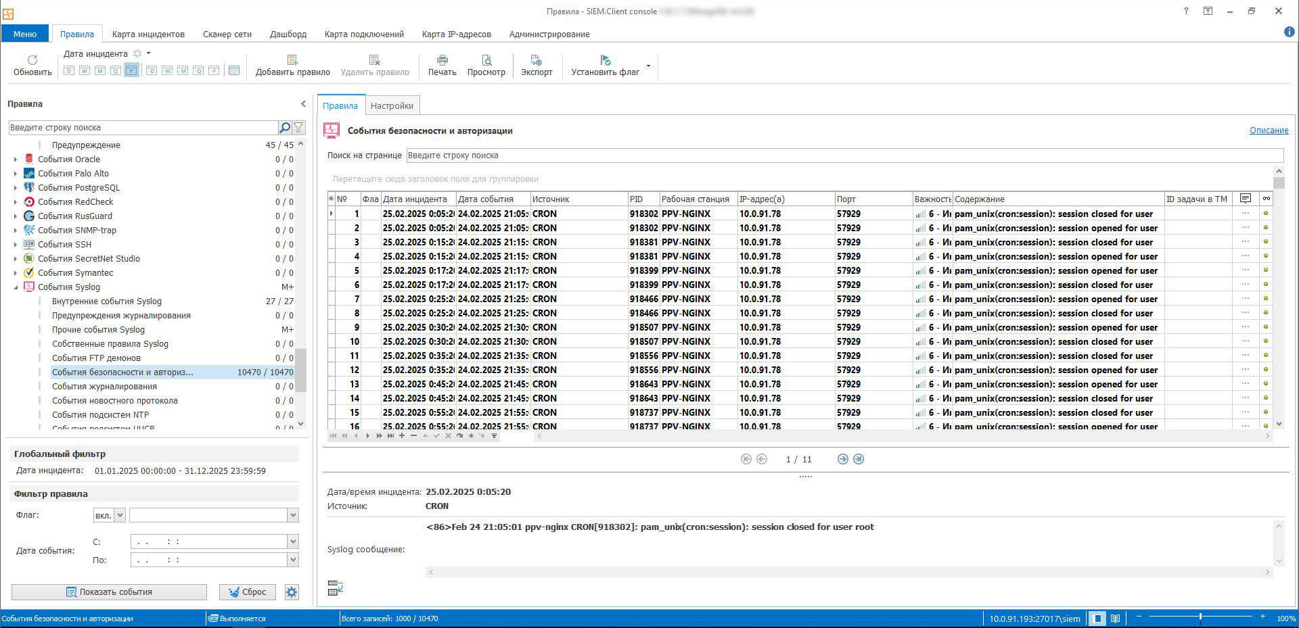Open Карта инцидентов ribbon tab
The image size is (1299, 628).
click(148, 34)
